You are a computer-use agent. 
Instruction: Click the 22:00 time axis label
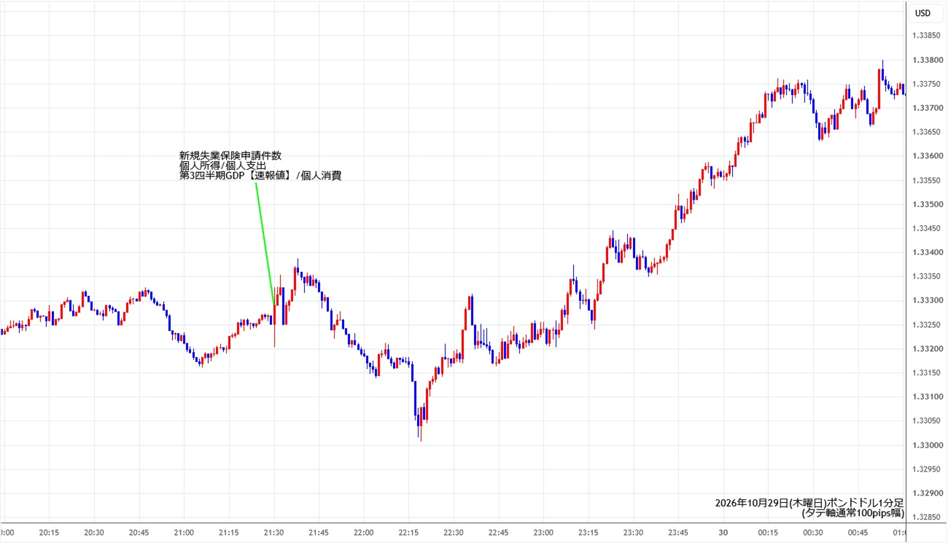pyautogui.click(x=364, y=533)
